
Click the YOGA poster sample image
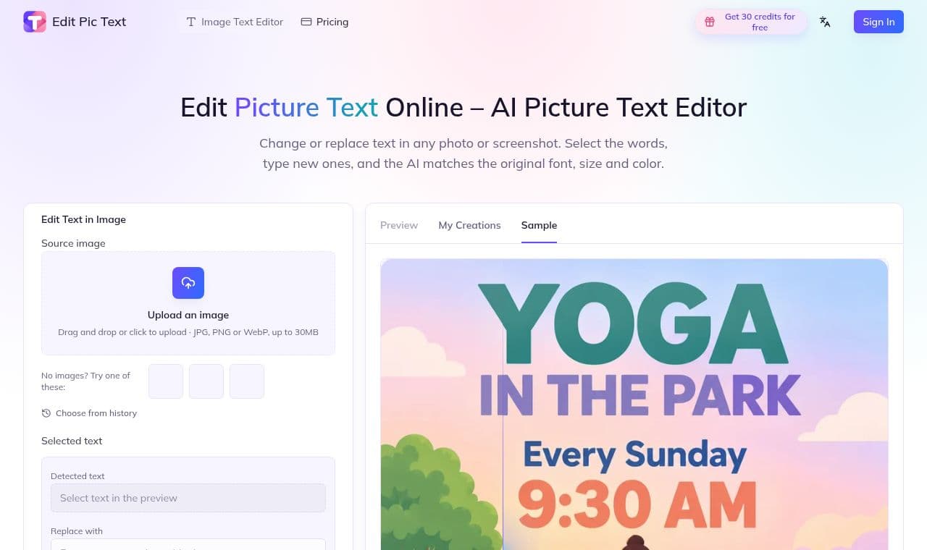[x=634, y=405]
